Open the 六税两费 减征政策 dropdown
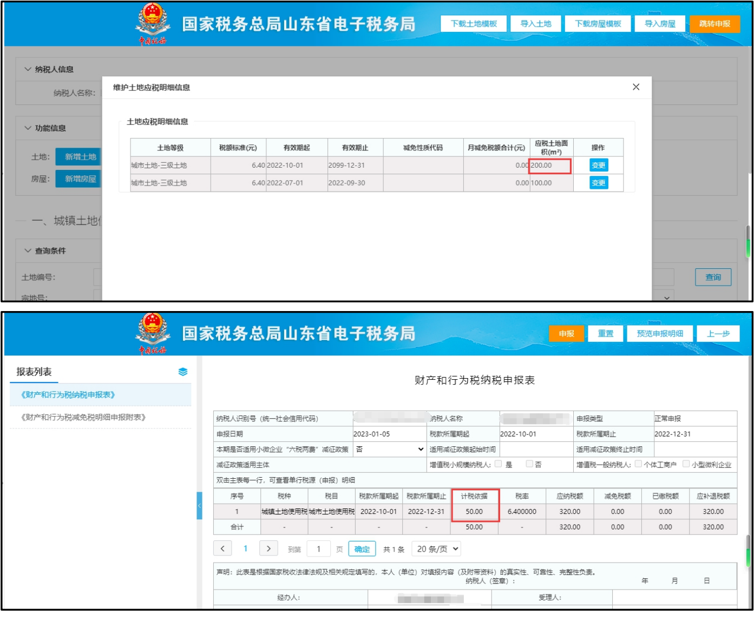This screenshot has width=754, height=621. click(x=390, y=449)
